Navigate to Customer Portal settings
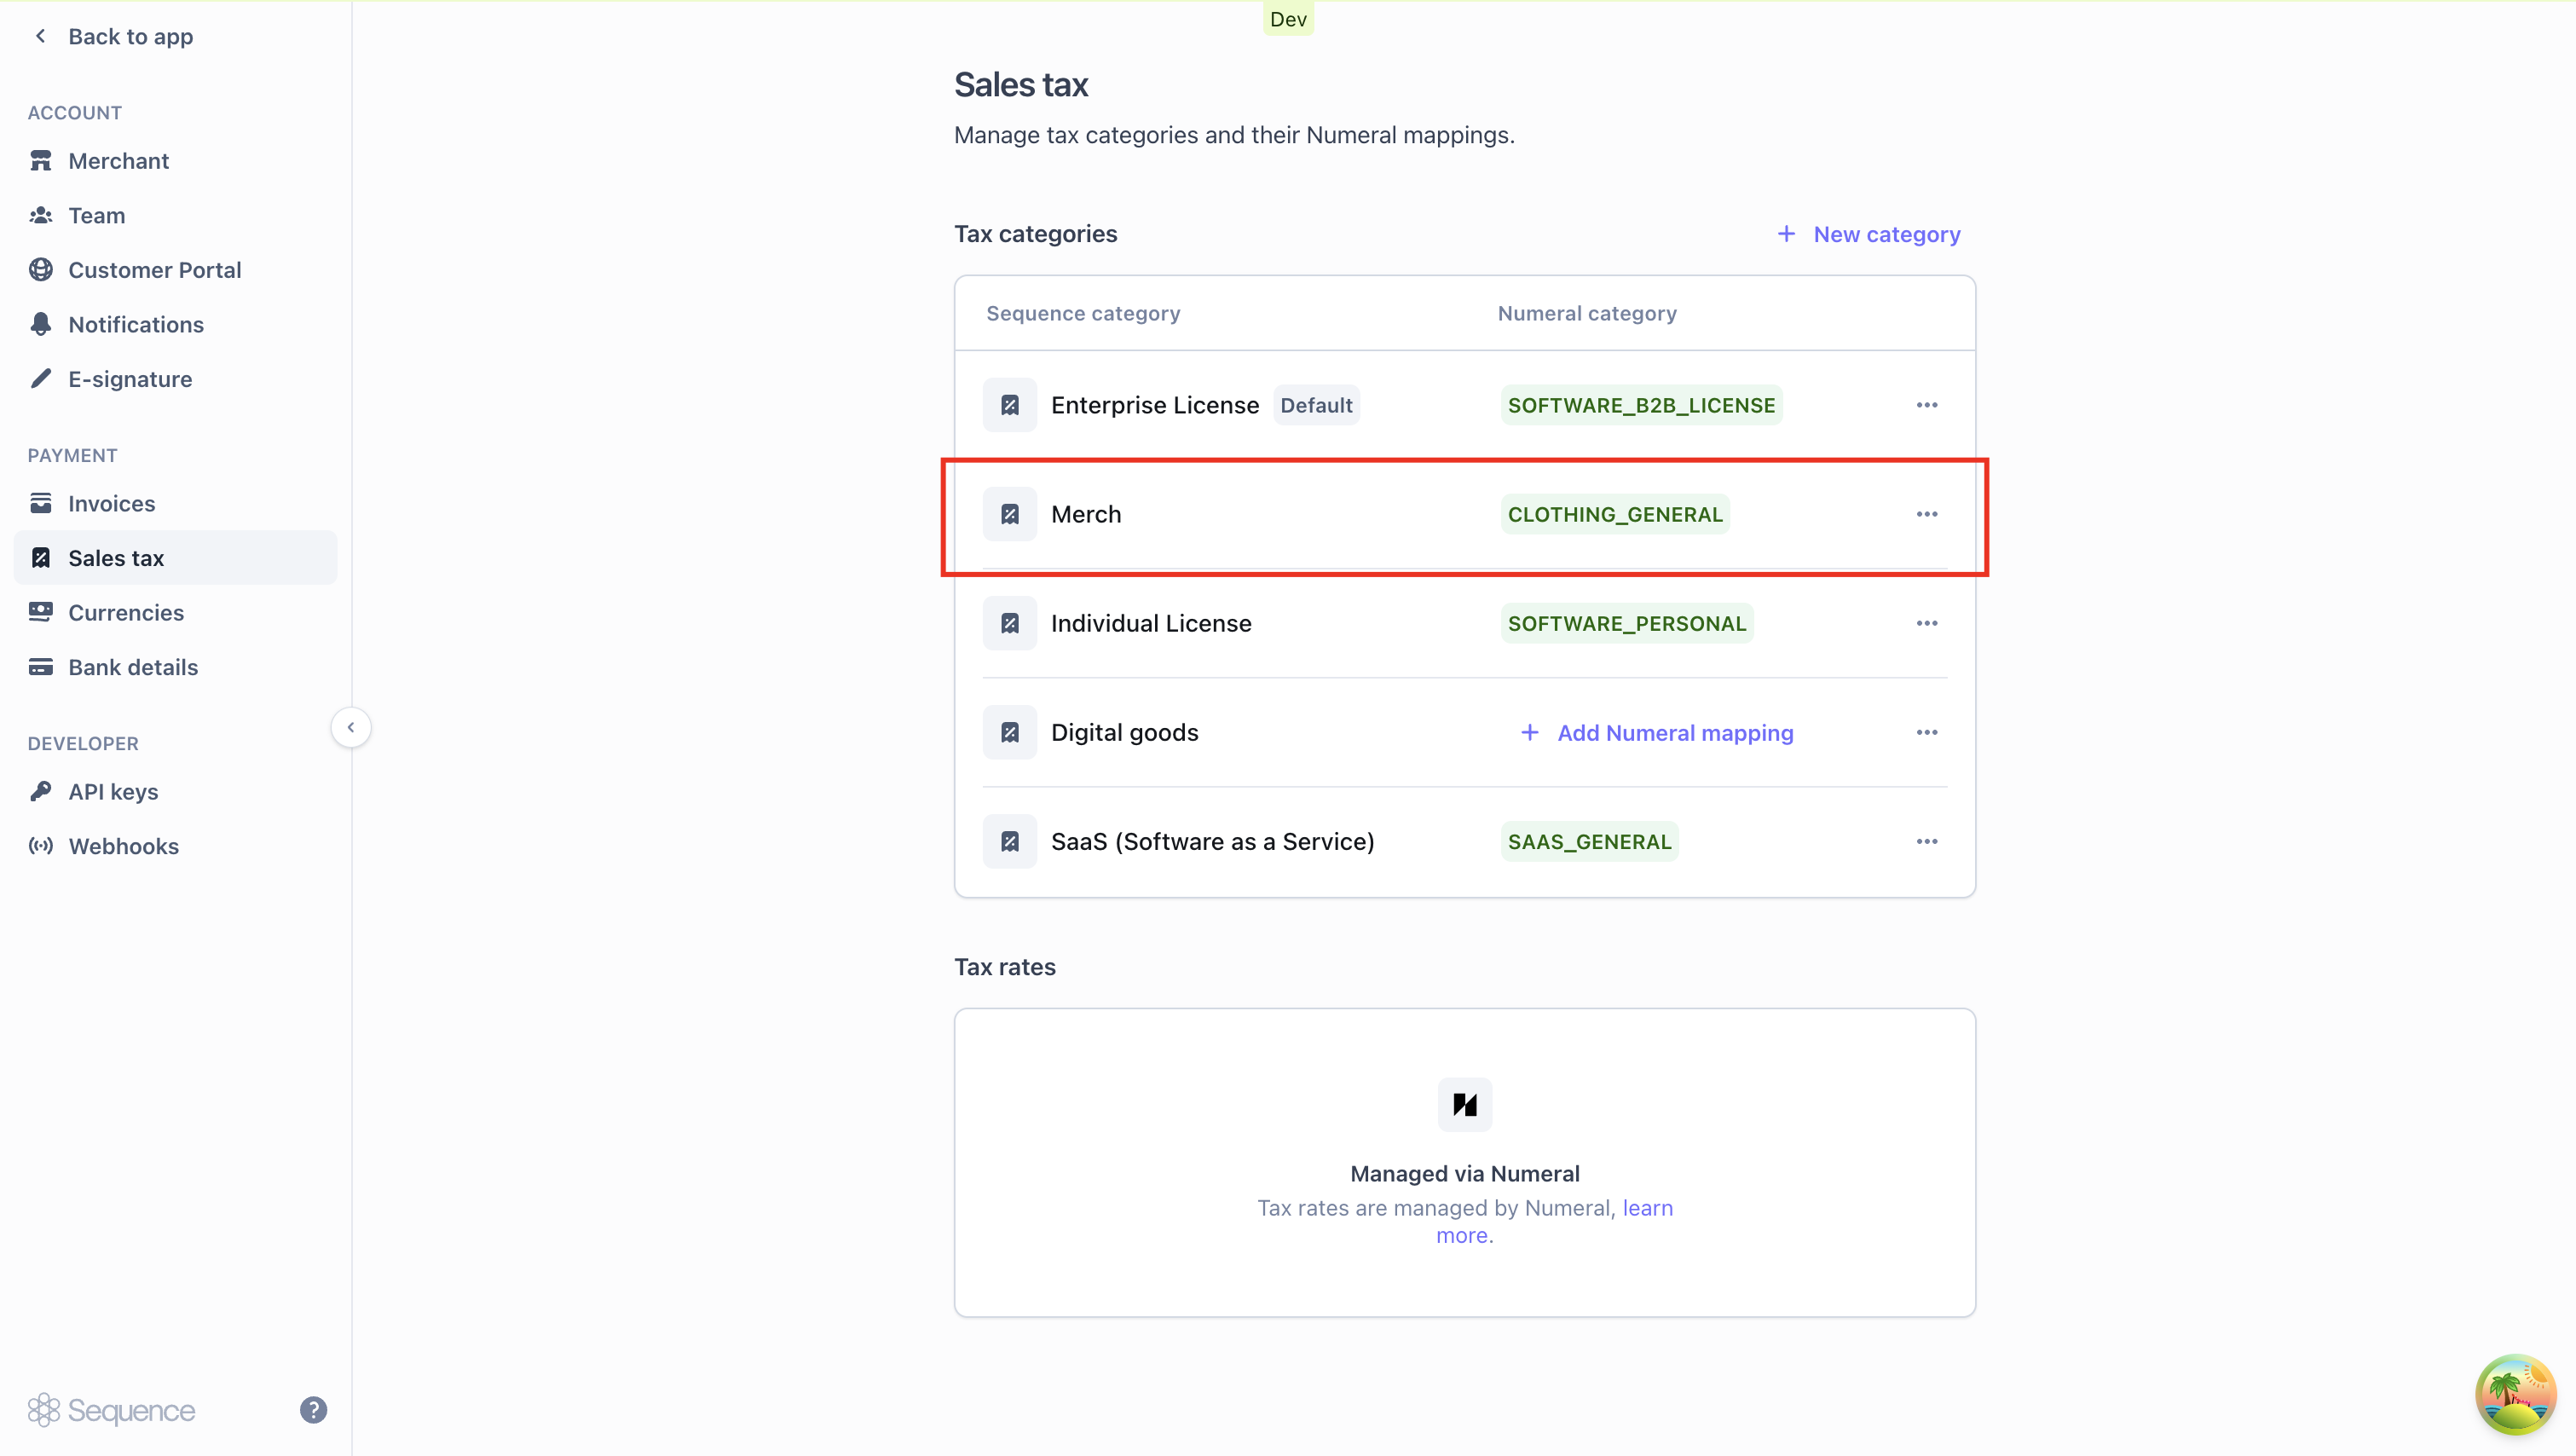The image size is (2576, 1456). tap(154, 270)
